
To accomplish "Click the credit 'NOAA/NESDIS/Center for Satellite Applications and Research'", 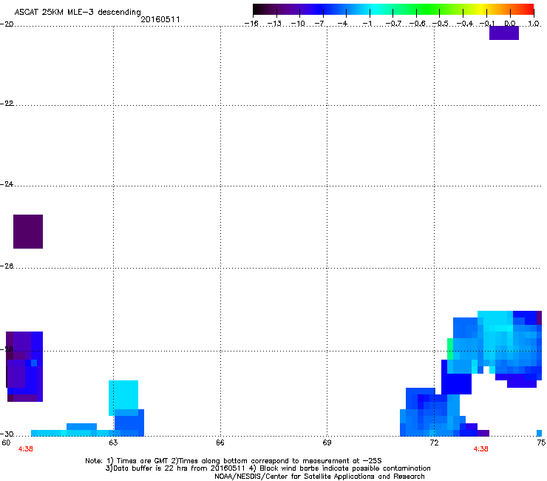I will coord(319,477).
